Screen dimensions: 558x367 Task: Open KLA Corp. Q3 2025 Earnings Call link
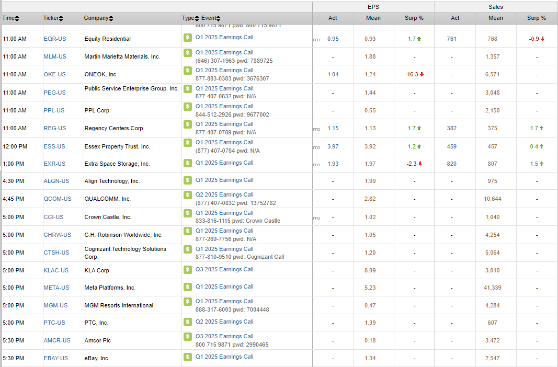[x=224, y=269]
